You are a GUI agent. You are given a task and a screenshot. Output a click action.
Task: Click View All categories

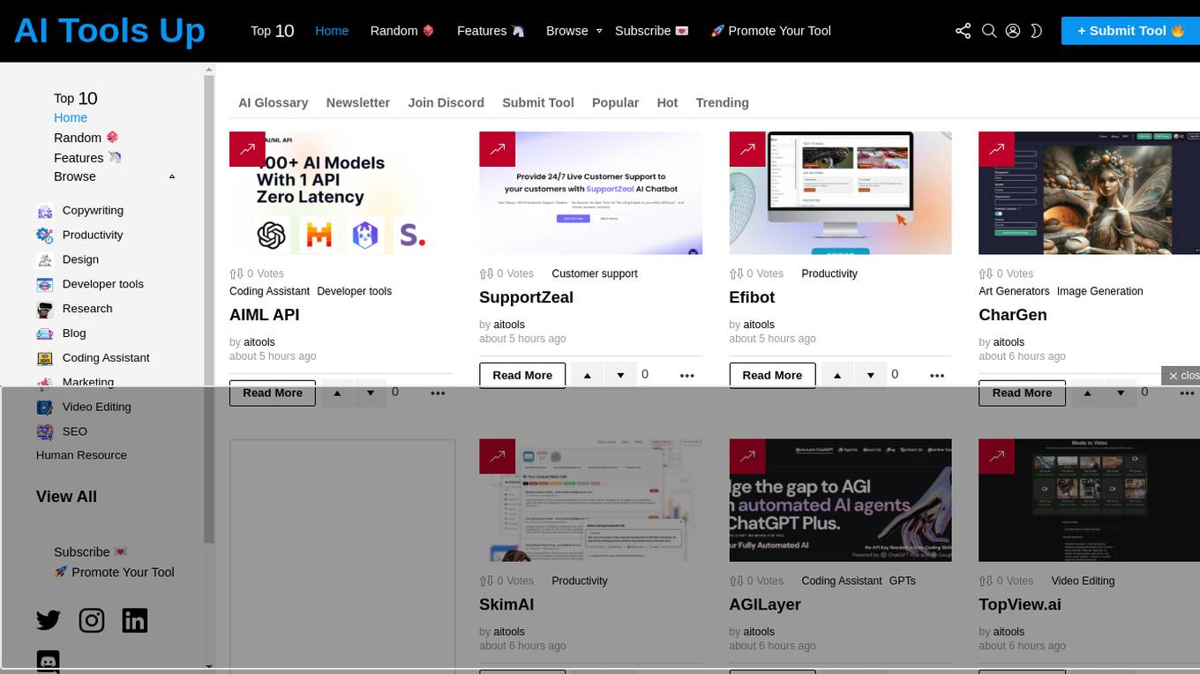pos(66,497)
